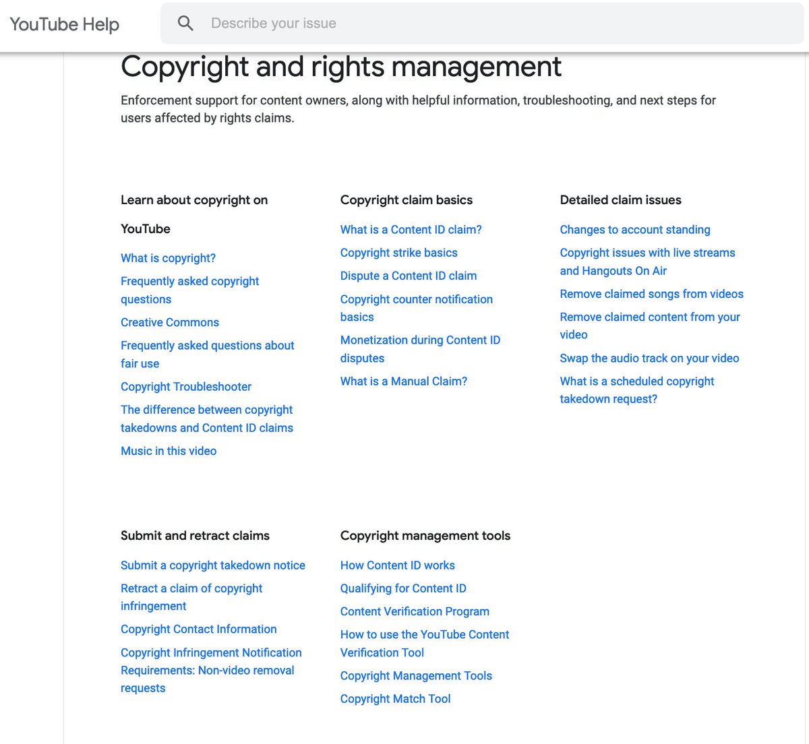Open 'Remove claimed content from your video'

click(x=650, y=325)
